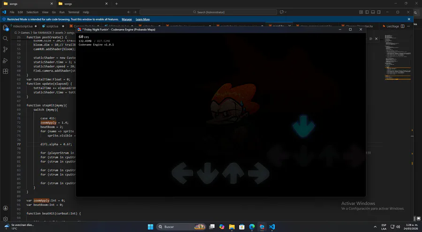Switch to the script.lua editor tab
The image size is (422, 232).
(52, 26)
